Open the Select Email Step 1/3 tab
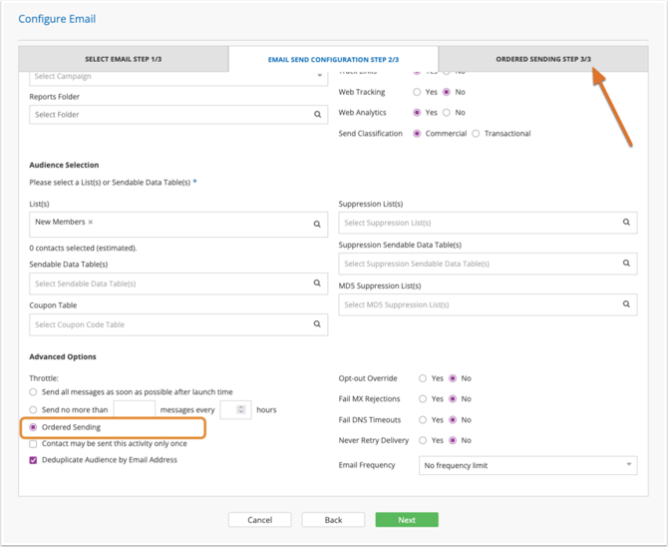The width and height of the screenshot is (668, 547). pyautogui.click(x=123, y=59)
